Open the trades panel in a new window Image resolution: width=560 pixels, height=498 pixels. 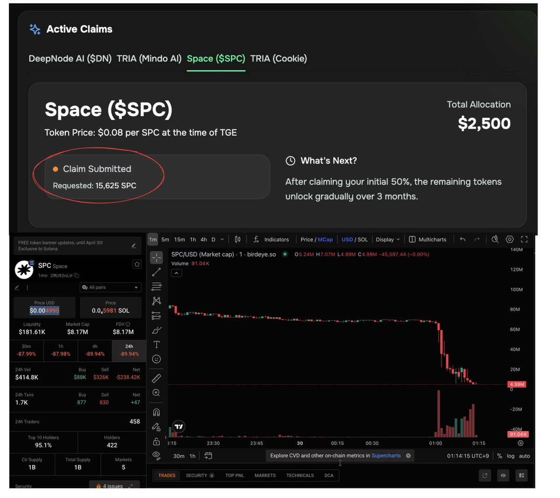(x=485, y=476)
